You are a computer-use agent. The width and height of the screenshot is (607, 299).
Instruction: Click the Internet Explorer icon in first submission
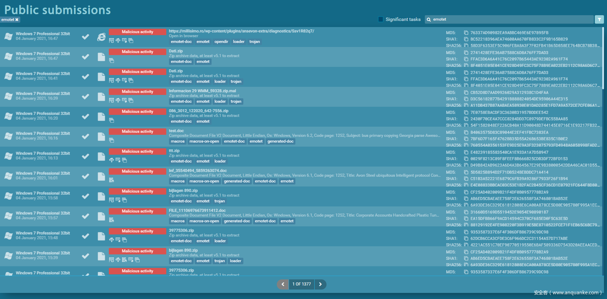[101, 37]
